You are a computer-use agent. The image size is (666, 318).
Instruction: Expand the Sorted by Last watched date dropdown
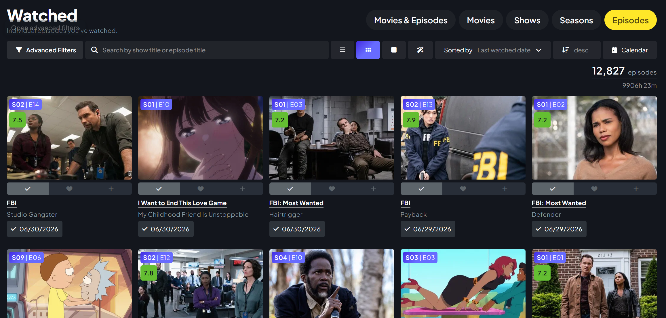click(x=493, y=50)
